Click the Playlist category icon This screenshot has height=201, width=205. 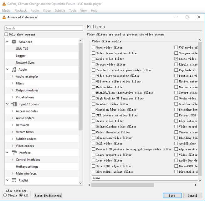pos(14,180)
